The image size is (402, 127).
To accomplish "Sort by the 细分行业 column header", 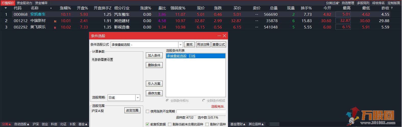I will pos(122,8).
